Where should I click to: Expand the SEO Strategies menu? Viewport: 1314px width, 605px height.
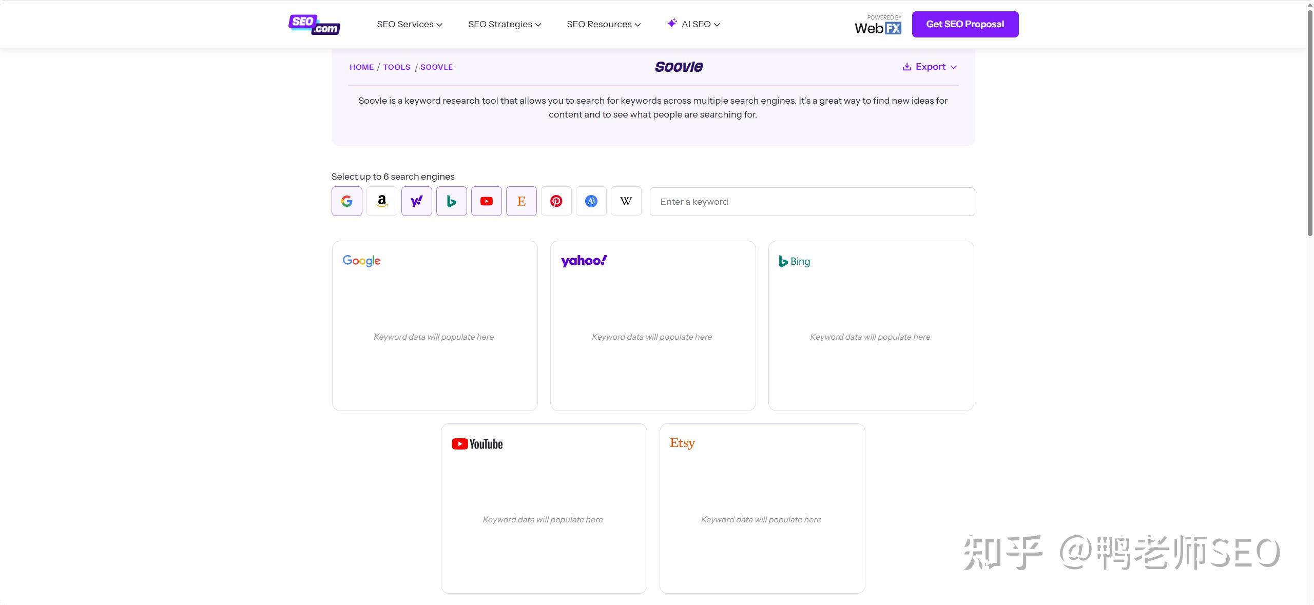coord(504,24)
